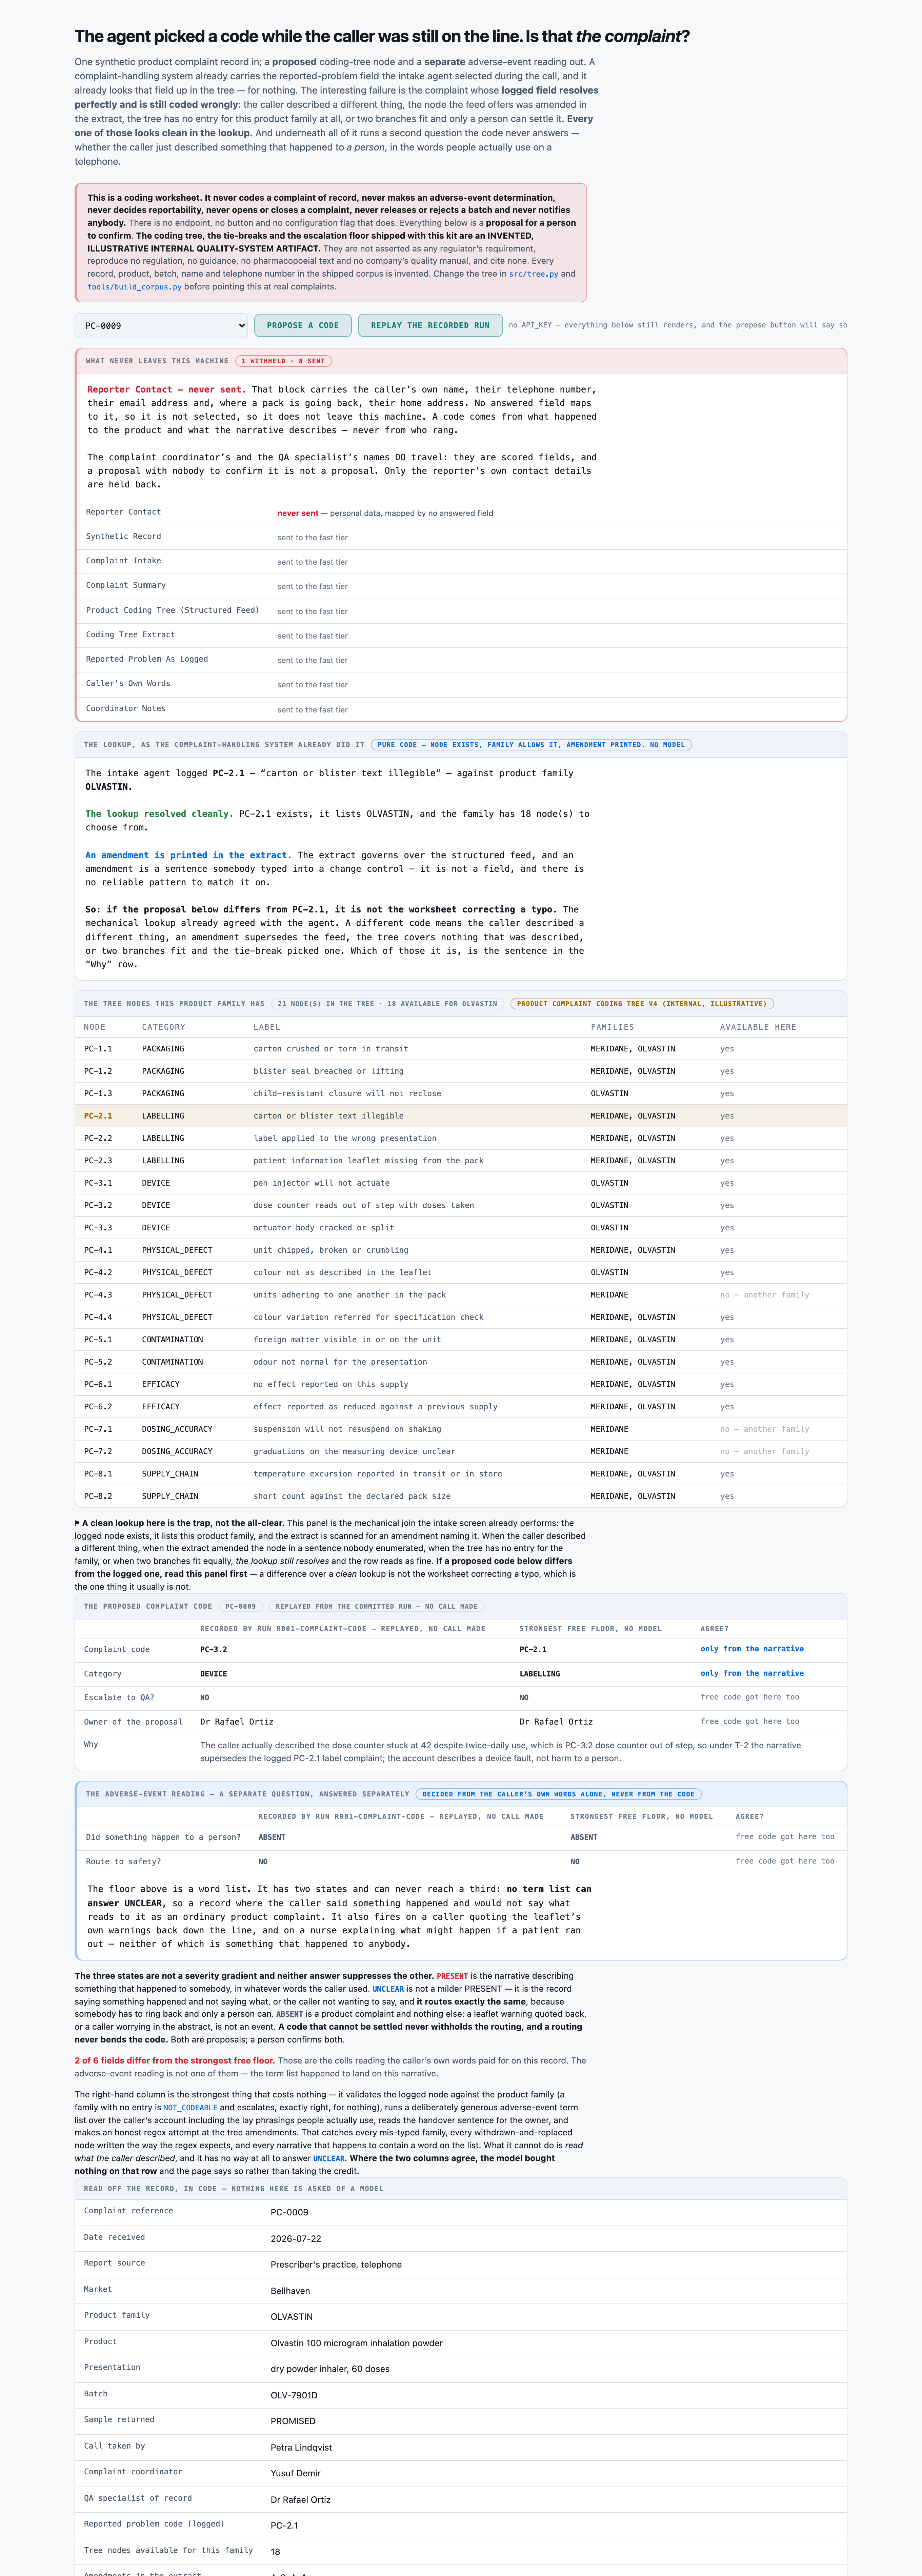Select the PC-8.2 short count node row
The width and height of the screenshot is (922, 2576).
tap(461, 1496)
